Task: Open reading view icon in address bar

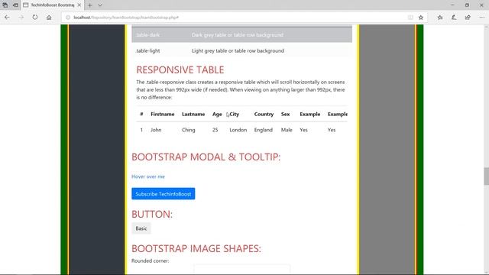Action: [x=410, y=18]
